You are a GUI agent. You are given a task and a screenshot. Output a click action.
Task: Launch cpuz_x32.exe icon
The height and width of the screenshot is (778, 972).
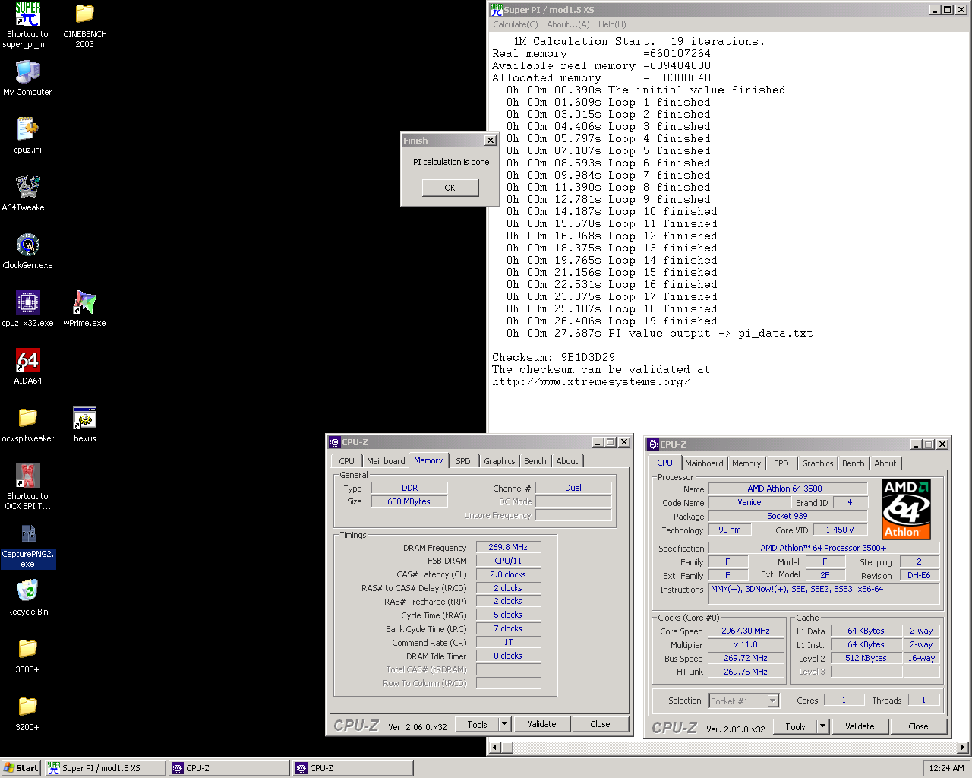point(28,303)
